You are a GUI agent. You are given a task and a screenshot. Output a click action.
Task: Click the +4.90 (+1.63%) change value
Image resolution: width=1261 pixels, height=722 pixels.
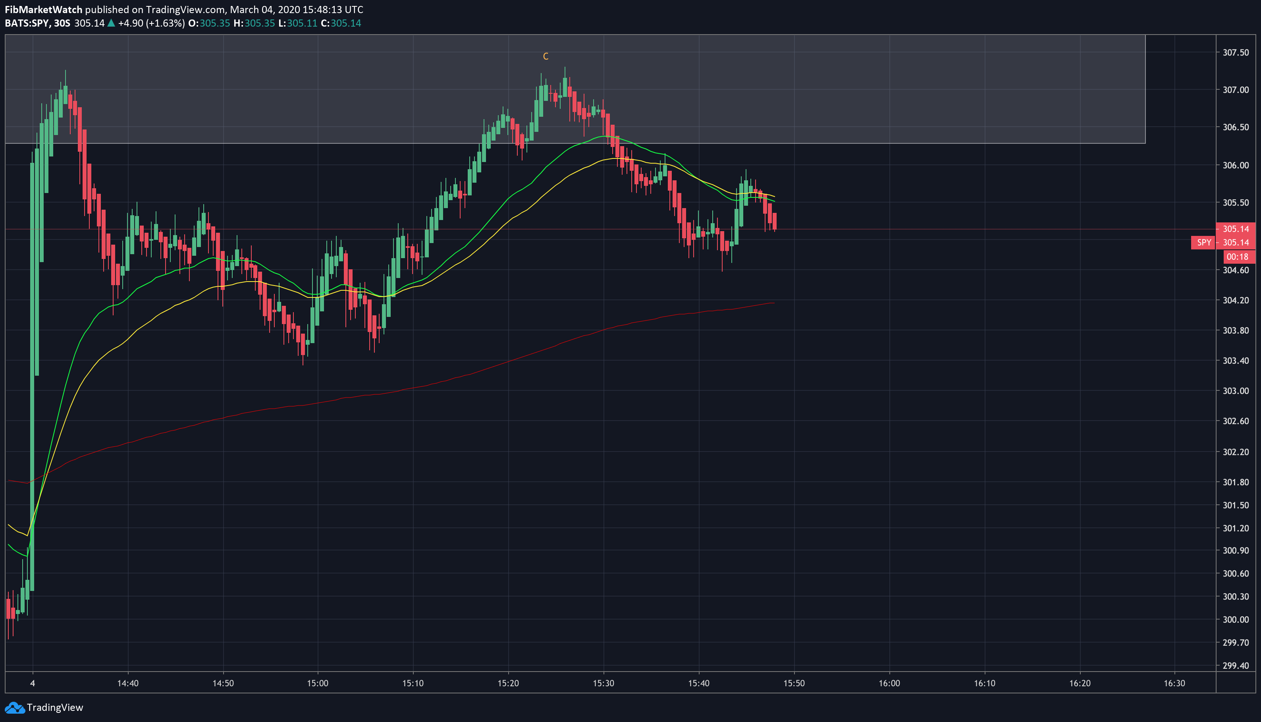[152, 23]
